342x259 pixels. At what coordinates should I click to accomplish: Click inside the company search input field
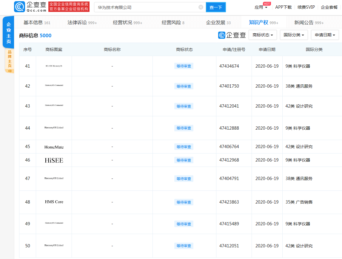click(143, 7)
